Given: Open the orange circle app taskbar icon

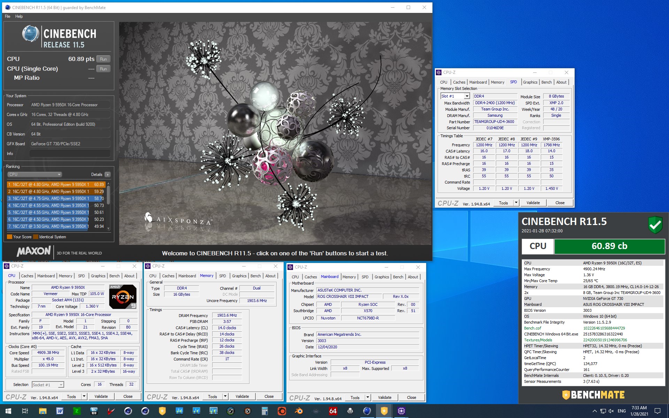Looking at the screenshot, I should tap(282, 411).
